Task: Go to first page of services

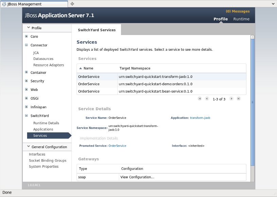Action: pos(200,99)
